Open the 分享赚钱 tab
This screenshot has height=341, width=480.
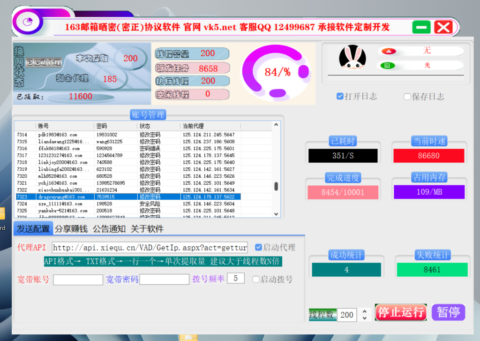click(x=71, y=228)
